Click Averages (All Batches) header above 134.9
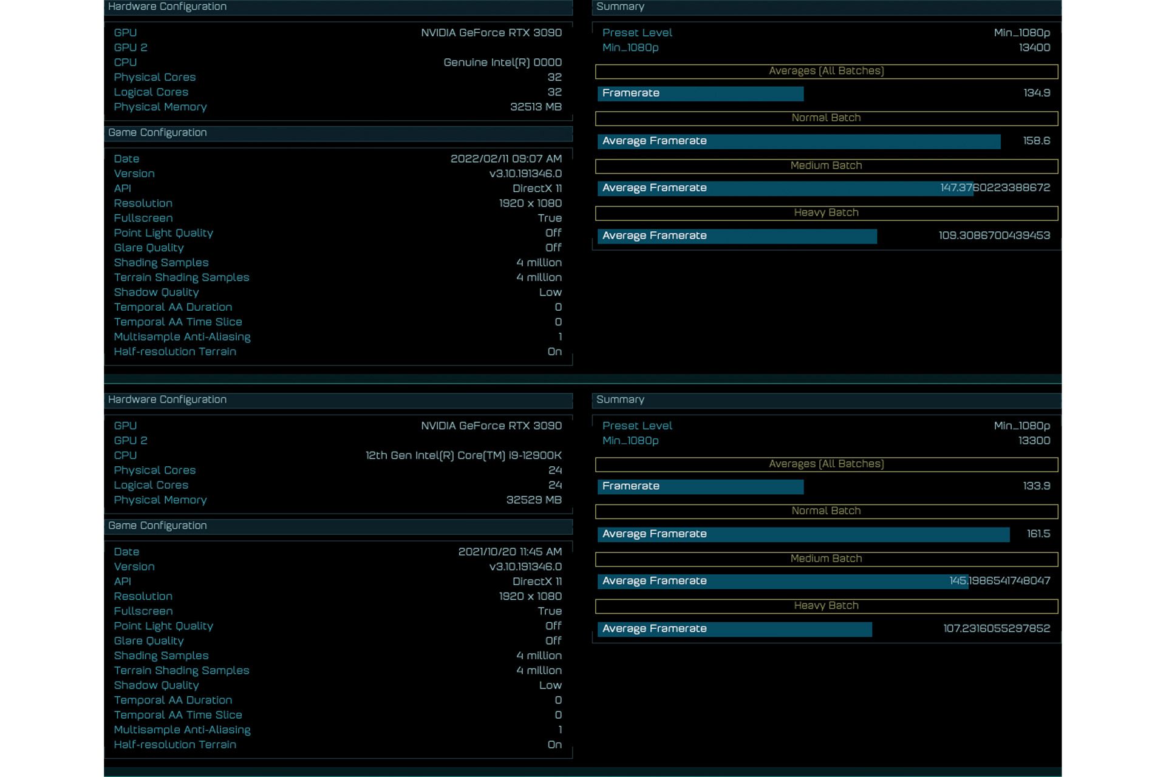This screenshot has width=1166, height=777. tap(826, 71)
